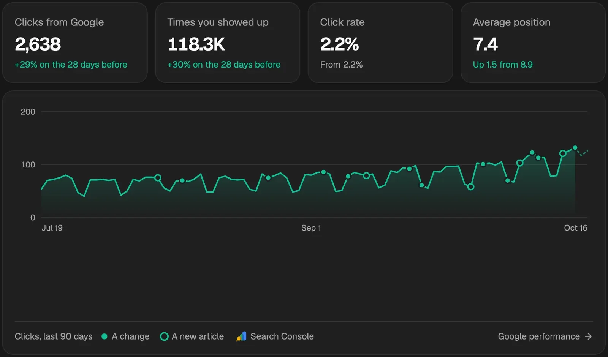The height and width of the screenshot is (357, 608).
Task: Click the Jul 19 axis label
Action: coord(52,228)
